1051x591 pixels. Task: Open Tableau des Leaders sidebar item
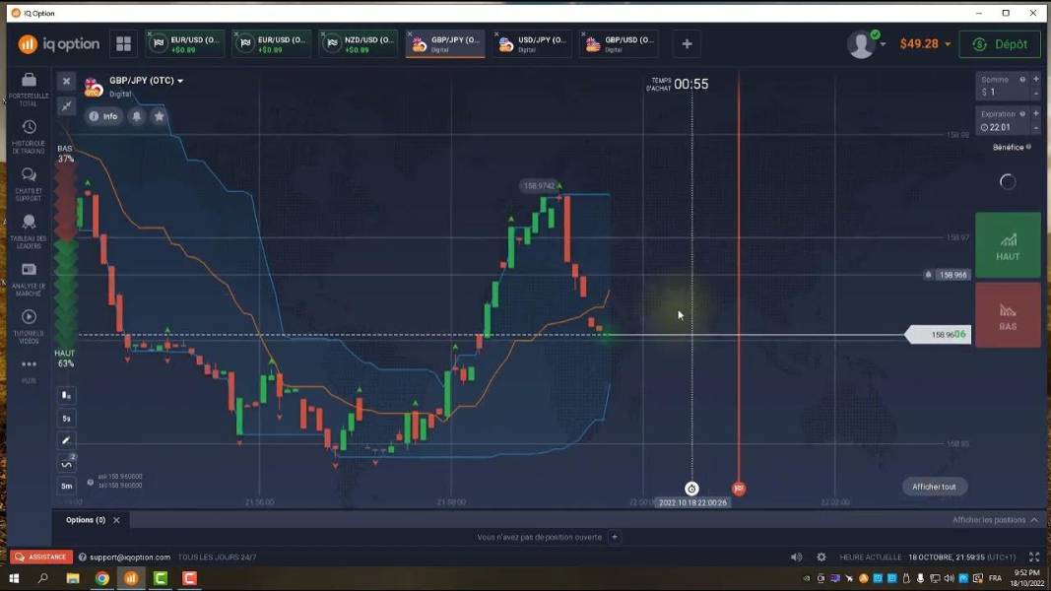(29, 231)
